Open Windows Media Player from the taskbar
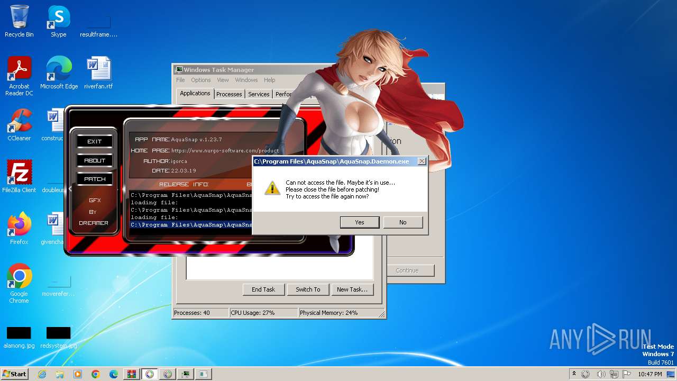 click(78, 374)
